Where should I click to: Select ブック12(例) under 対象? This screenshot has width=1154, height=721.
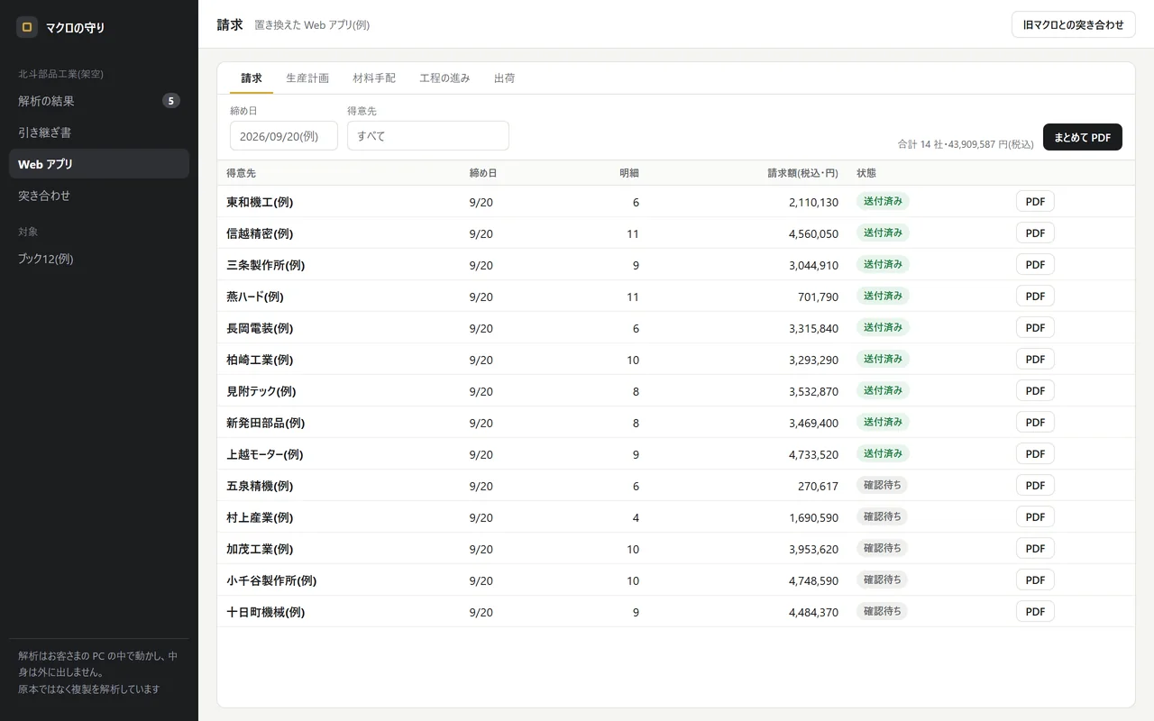(x=99, y=259)
